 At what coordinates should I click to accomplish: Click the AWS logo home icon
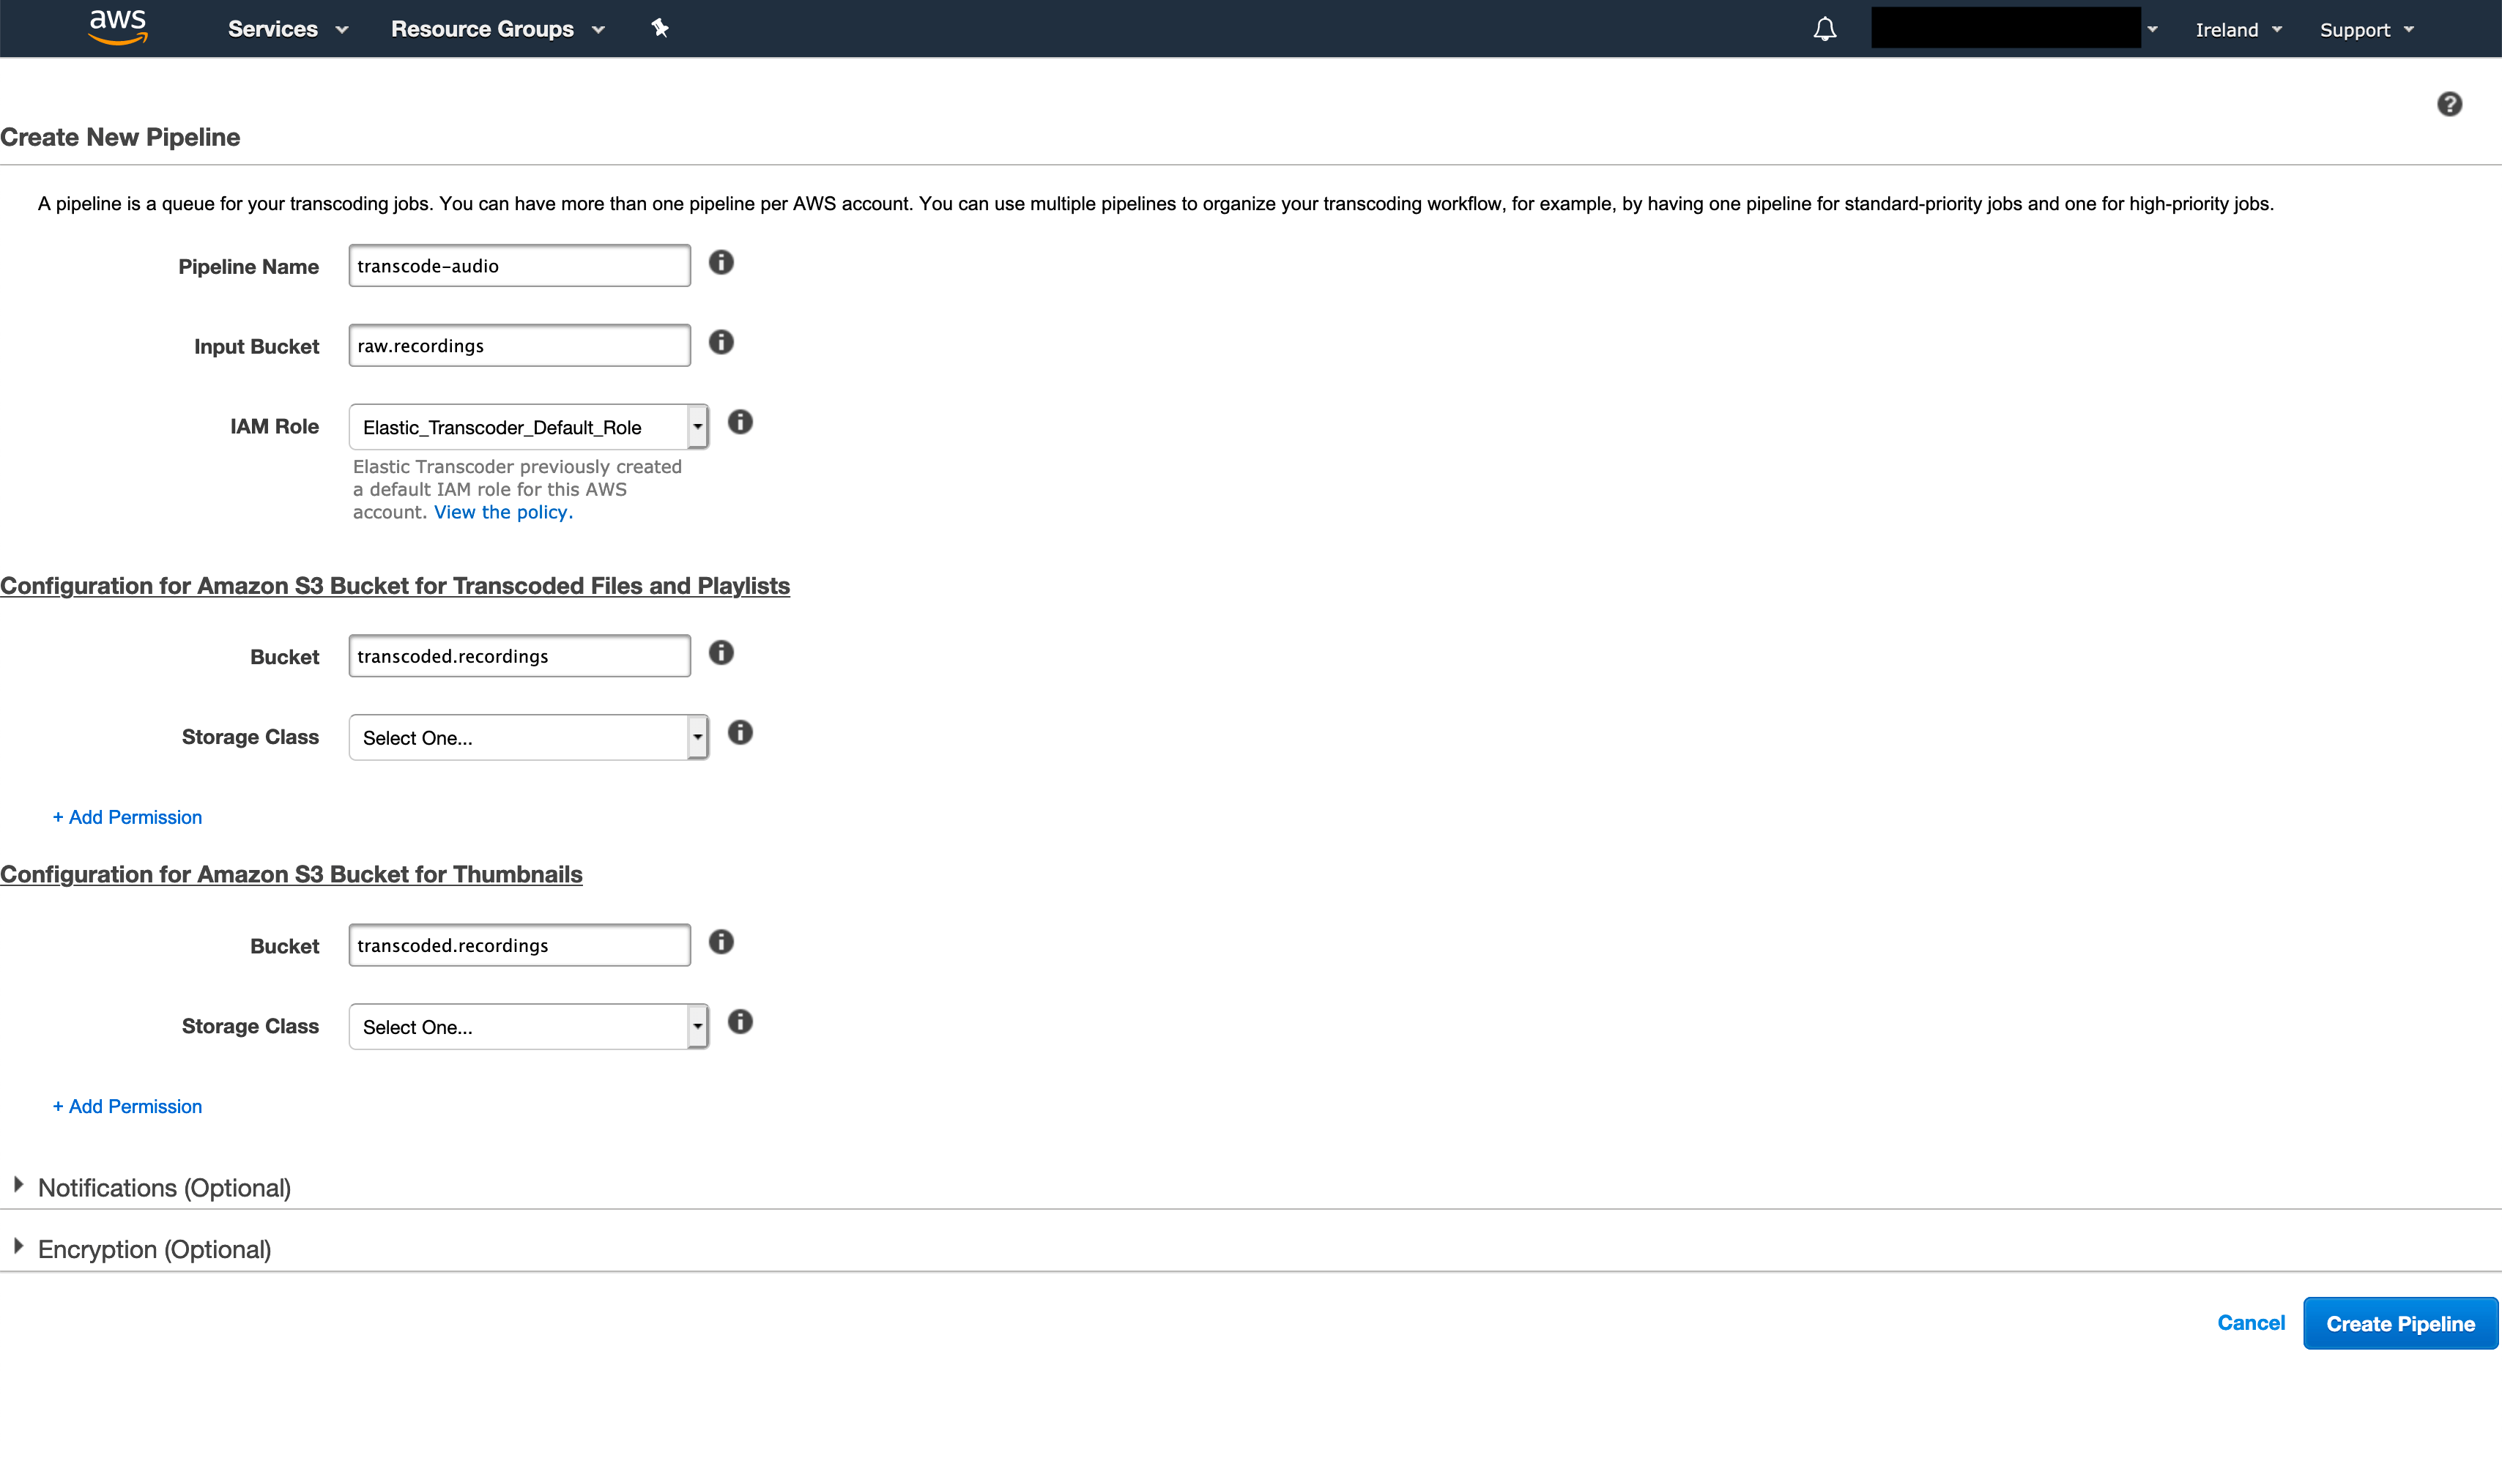point(118,27)
